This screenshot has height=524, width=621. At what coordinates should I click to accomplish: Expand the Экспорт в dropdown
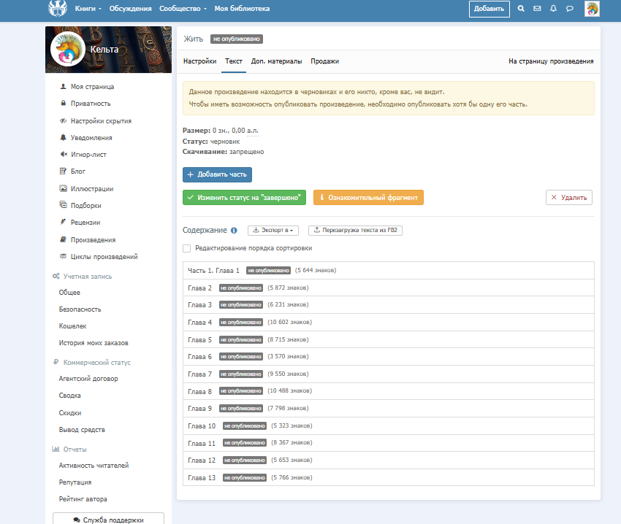[x=274, y=230]
